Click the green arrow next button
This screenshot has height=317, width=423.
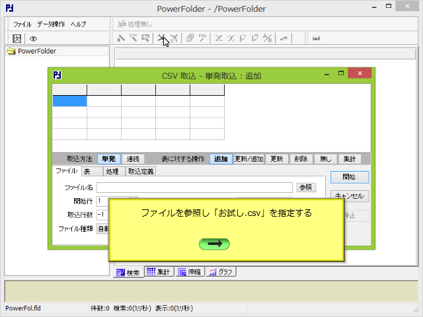pos(214,244)
